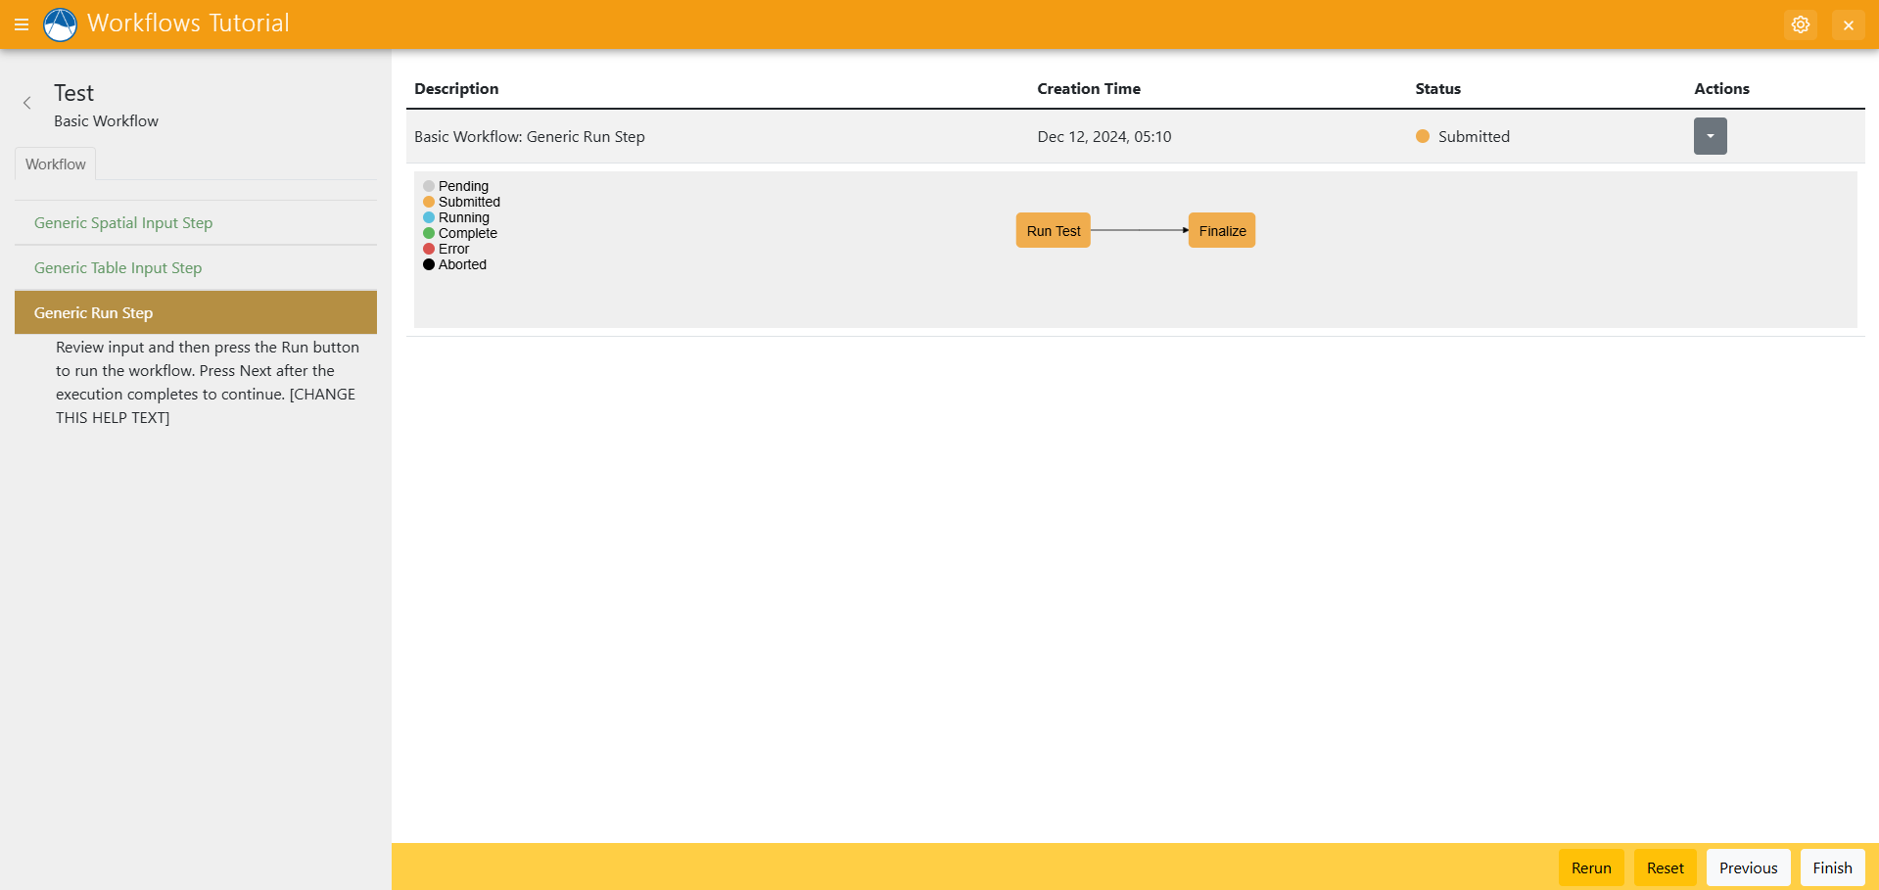Click the red Error legend dot
This screenshot has height=890, width=1879.
[x=428, y=249]
